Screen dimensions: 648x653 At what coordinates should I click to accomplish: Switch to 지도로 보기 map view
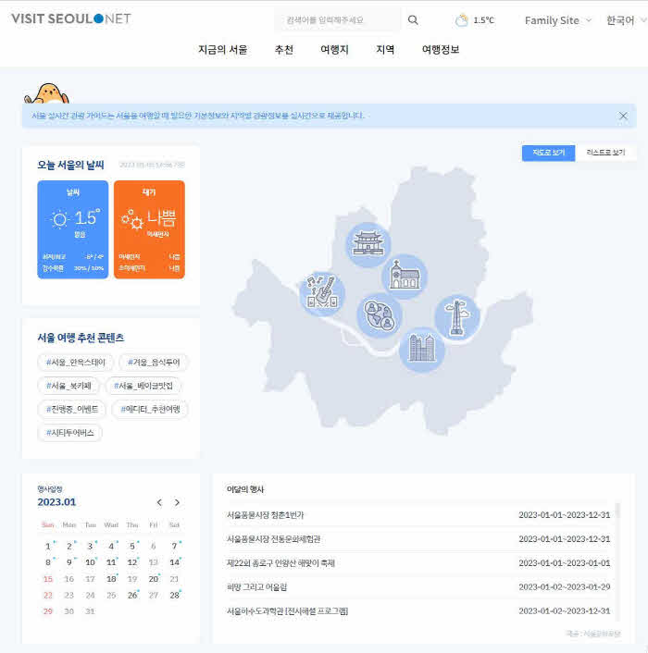(548, 153)
